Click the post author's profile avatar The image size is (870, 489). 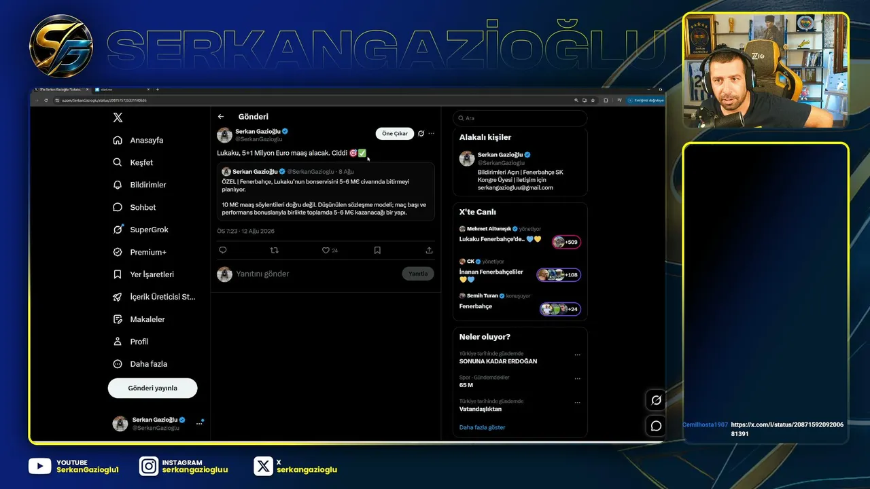tap(224, 134)
